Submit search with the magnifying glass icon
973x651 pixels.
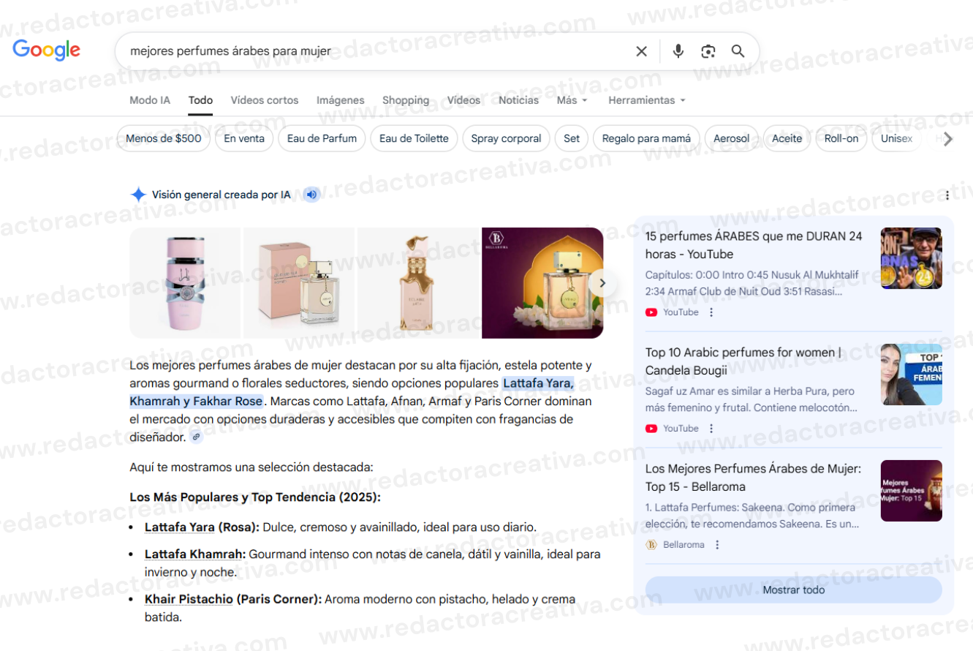tap(738, 51)
